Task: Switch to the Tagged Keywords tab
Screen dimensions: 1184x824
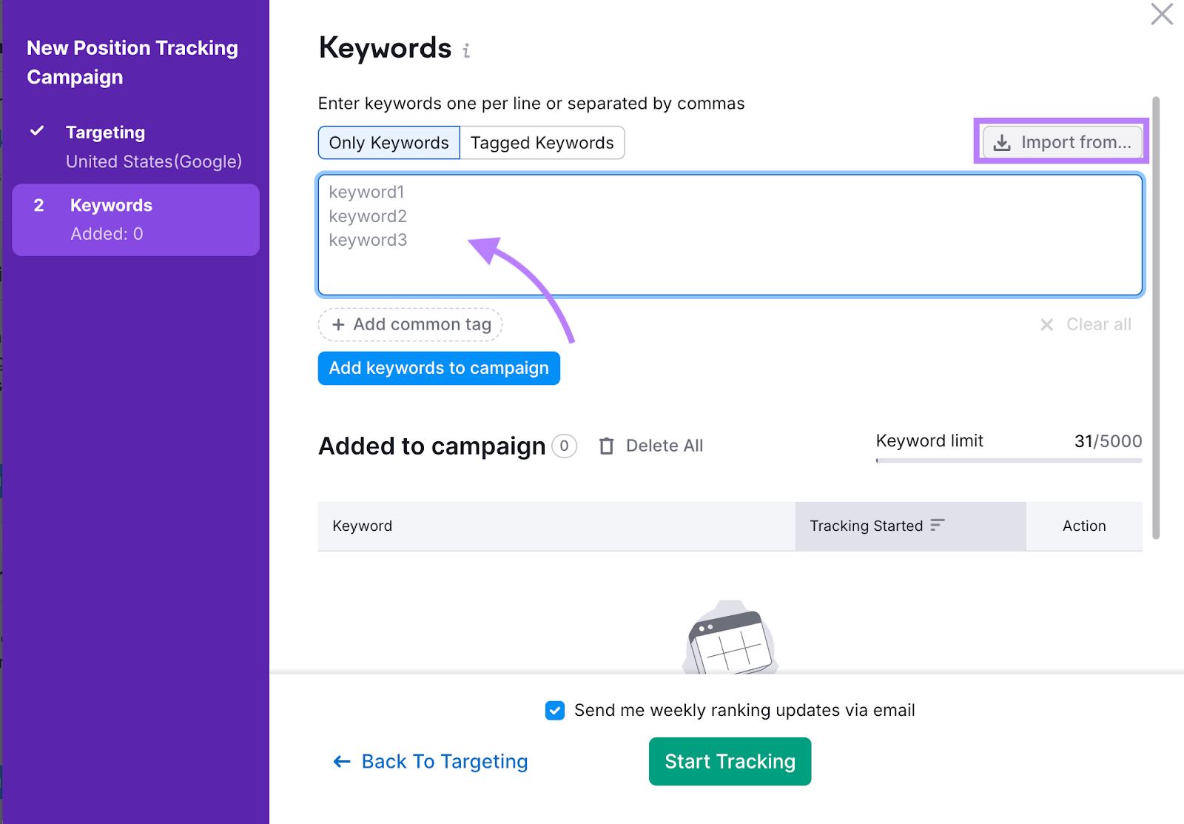Action: 542,142
